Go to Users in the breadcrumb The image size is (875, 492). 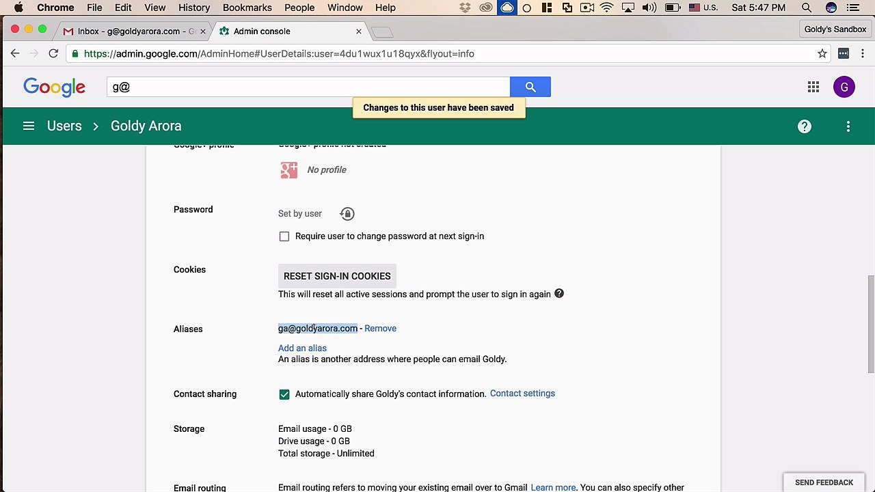64,126
